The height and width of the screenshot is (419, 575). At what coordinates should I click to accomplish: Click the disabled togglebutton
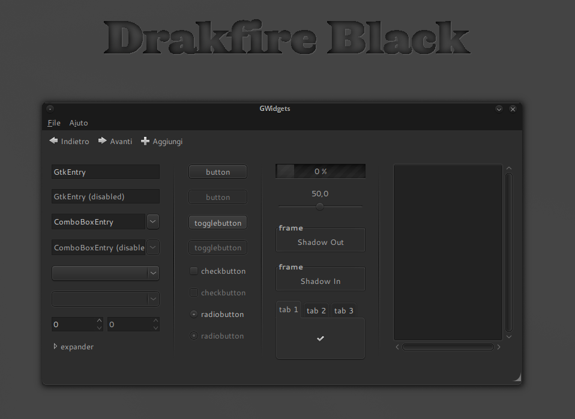(x=218, y=248)
